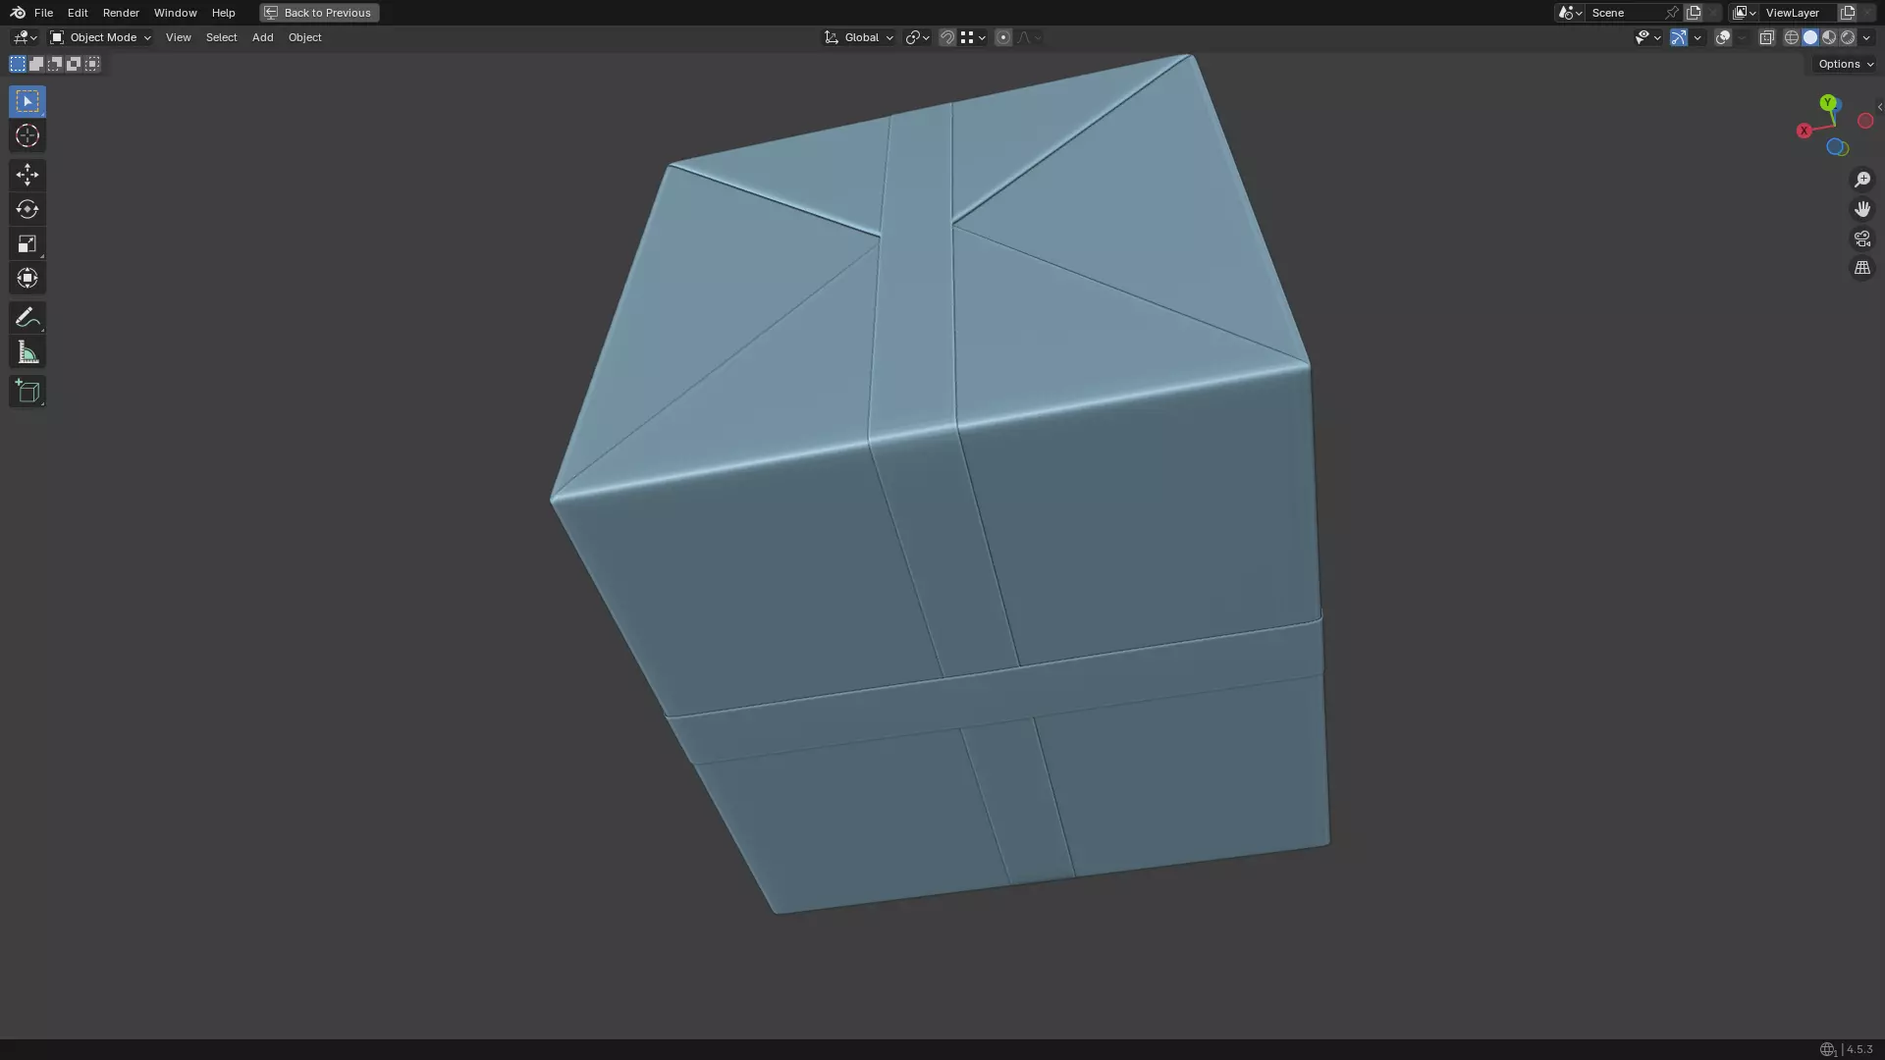Select the Scale tool
Viewport: 1885px width, 1060px height.
click(x=27, y=243)
